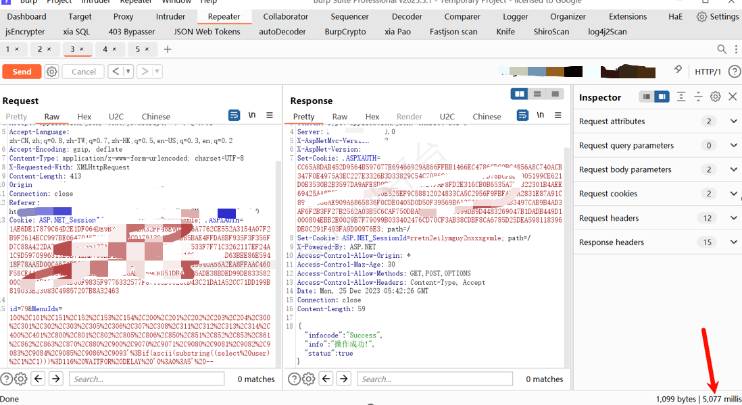Screen dimensions: 742x405
Task: Expand the Response headers section
Action: 734,242
